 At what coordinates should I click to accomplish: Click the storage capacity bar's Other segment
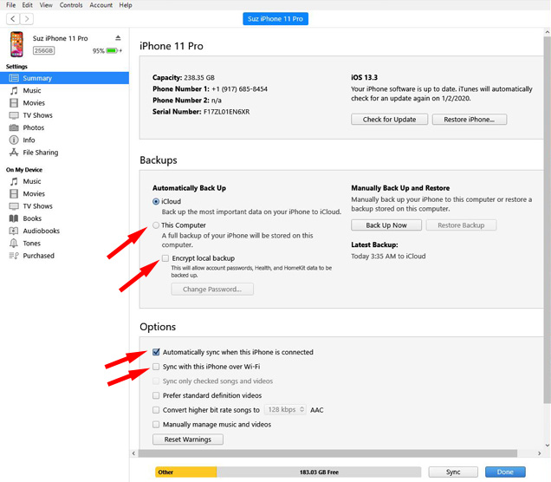point(186,472)
